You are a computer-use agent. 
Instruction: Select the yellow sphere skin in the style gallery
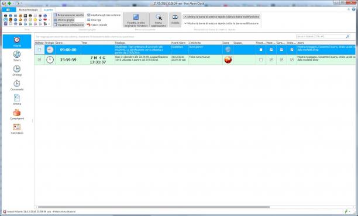35,20
